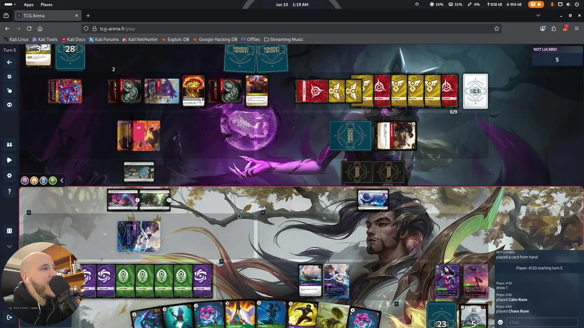Open the question mark help icon
The image size is (584, 328).
click(x=9, y=191)
